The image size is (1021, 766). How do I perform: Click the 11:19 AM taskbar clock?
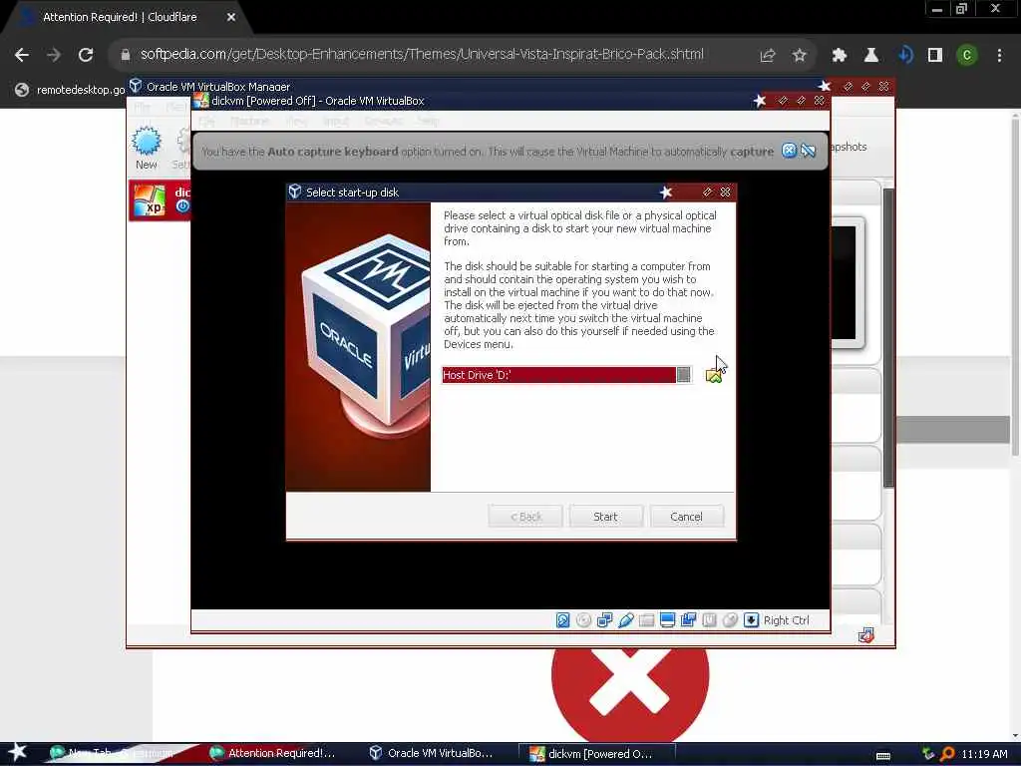(x=984, y=754)
